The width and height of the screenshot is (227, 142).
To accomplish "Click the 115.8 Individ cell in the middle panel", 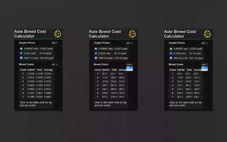I will click(x=105, y=77).
